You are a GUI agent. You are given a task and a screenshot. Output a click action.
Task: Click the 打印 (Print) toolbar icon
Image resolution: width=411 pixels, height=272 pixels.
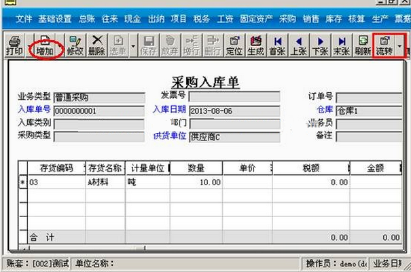click(x=14, y=45)
